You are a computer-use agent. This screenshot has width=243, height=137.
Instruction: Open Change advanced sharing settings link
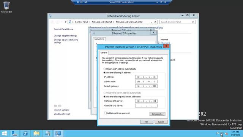[66, 41]
